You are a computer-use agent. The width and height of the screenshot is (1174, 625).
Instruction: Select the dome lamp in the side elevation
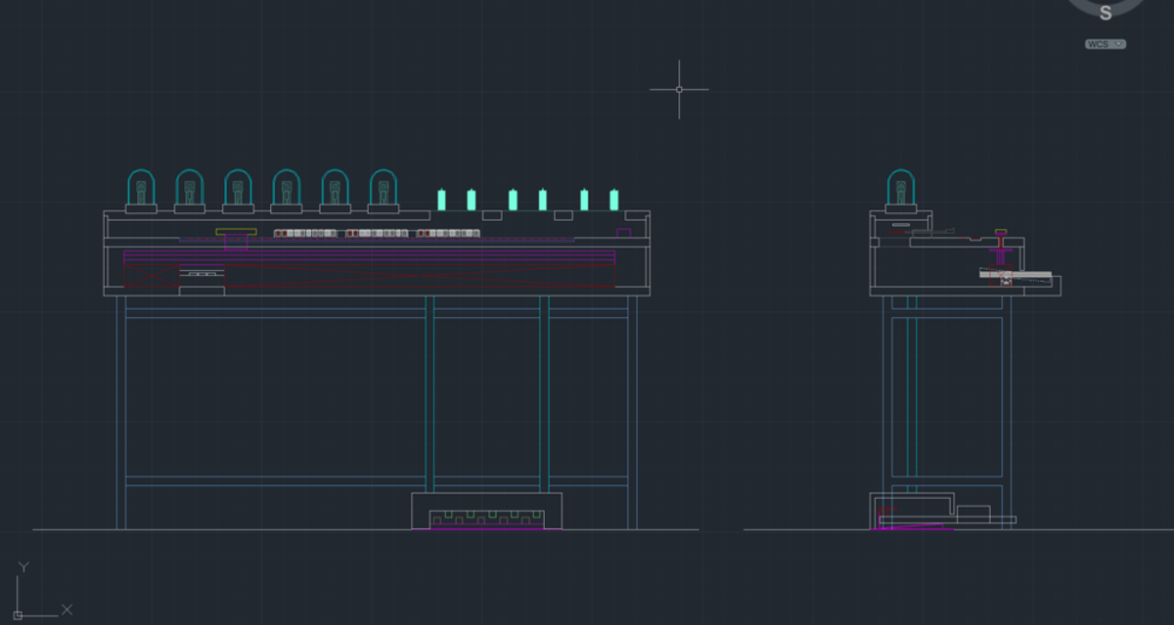tap(901, 191)
